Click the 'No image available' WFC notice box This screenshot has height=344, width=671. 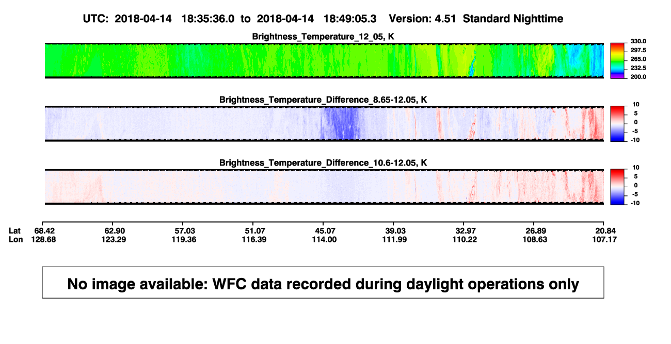(323, 282)
